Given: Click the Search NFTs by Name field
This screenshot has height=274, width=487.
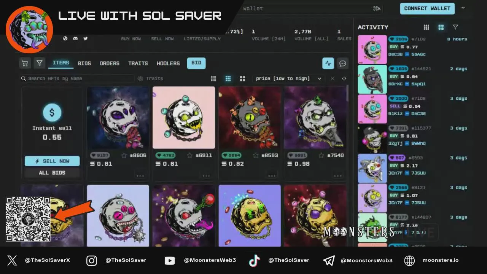Looking at the screenshot, I should (77, 78).
